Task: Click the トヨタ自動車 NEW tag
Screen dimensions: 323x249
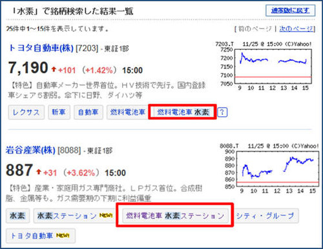Action: point(41,236)
